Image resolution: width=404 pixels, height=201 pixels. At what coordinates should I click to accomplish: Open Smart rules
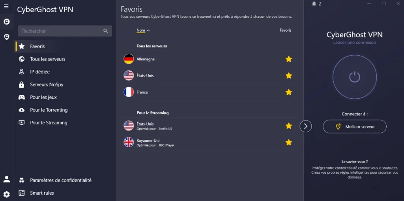pyautogui.click(x=42, y=193)
